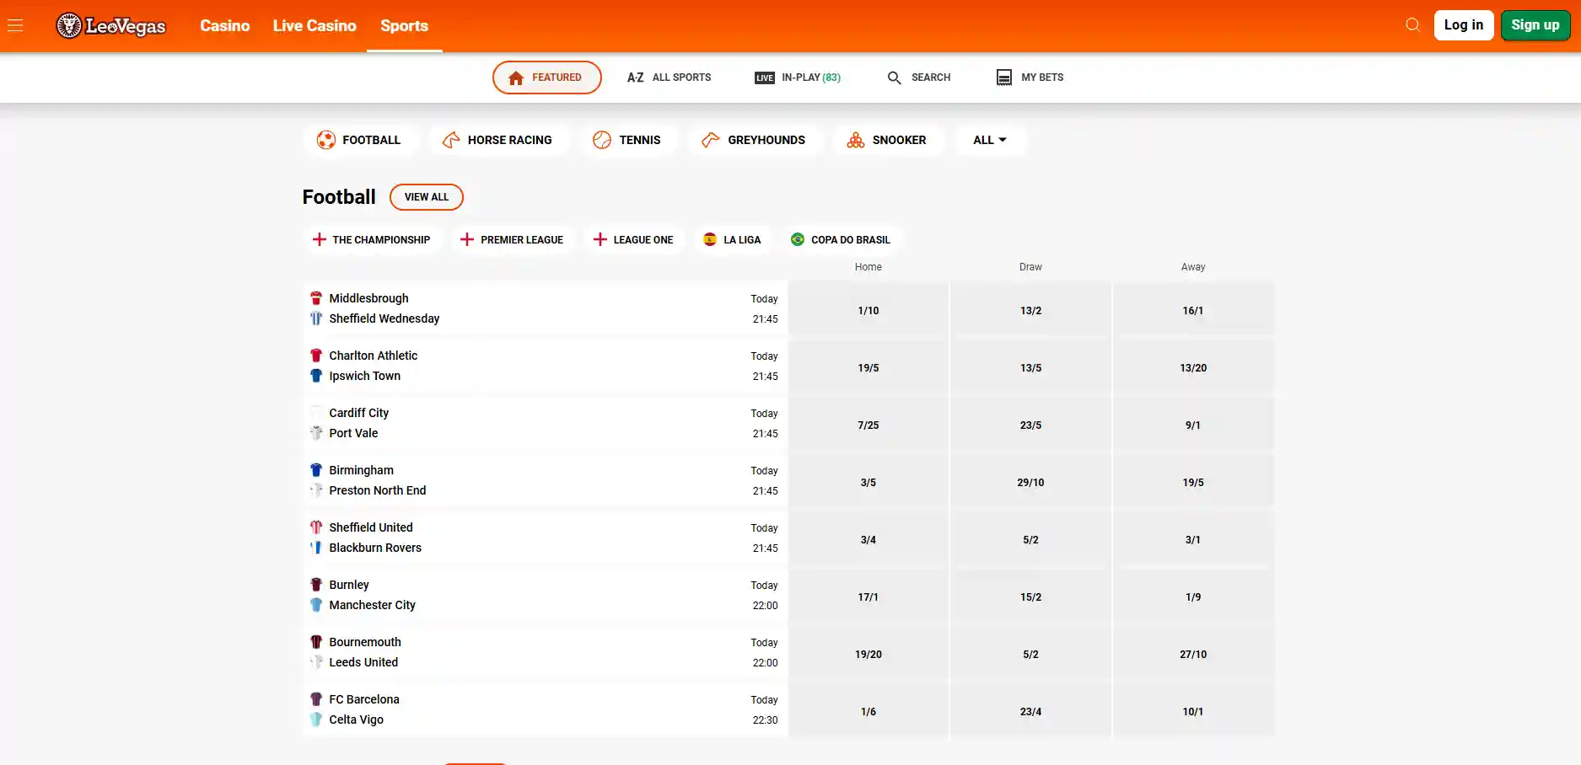
Task: Click the Birmingham shirt icon
Action: tap(316, 470)
